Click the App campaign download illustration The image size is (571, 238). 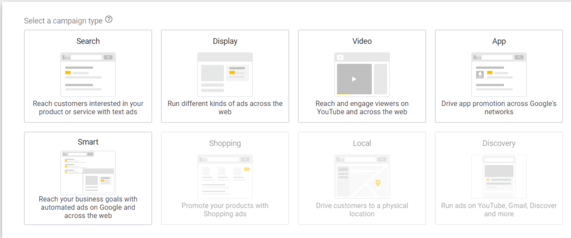[x=499, y=75]
